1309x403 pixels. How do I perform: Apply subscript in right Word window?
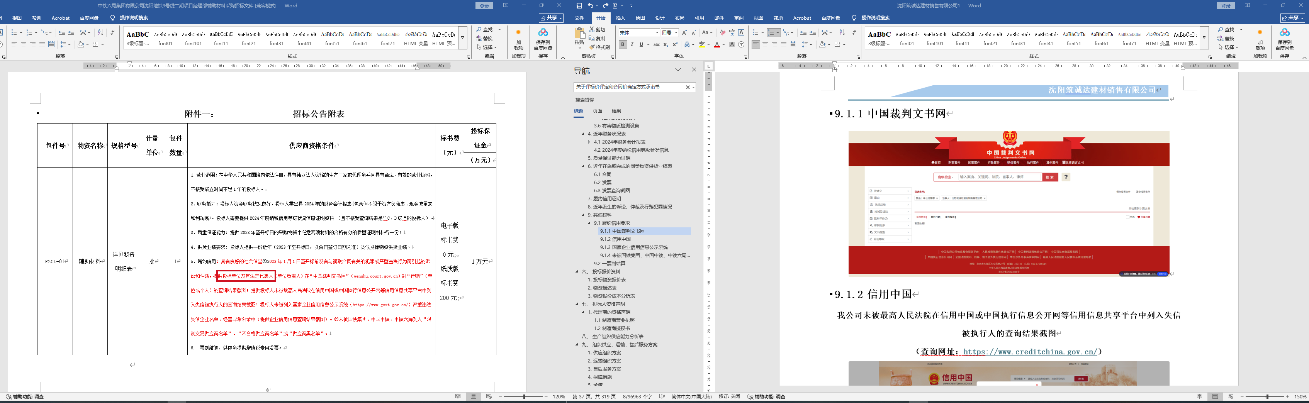666,45
